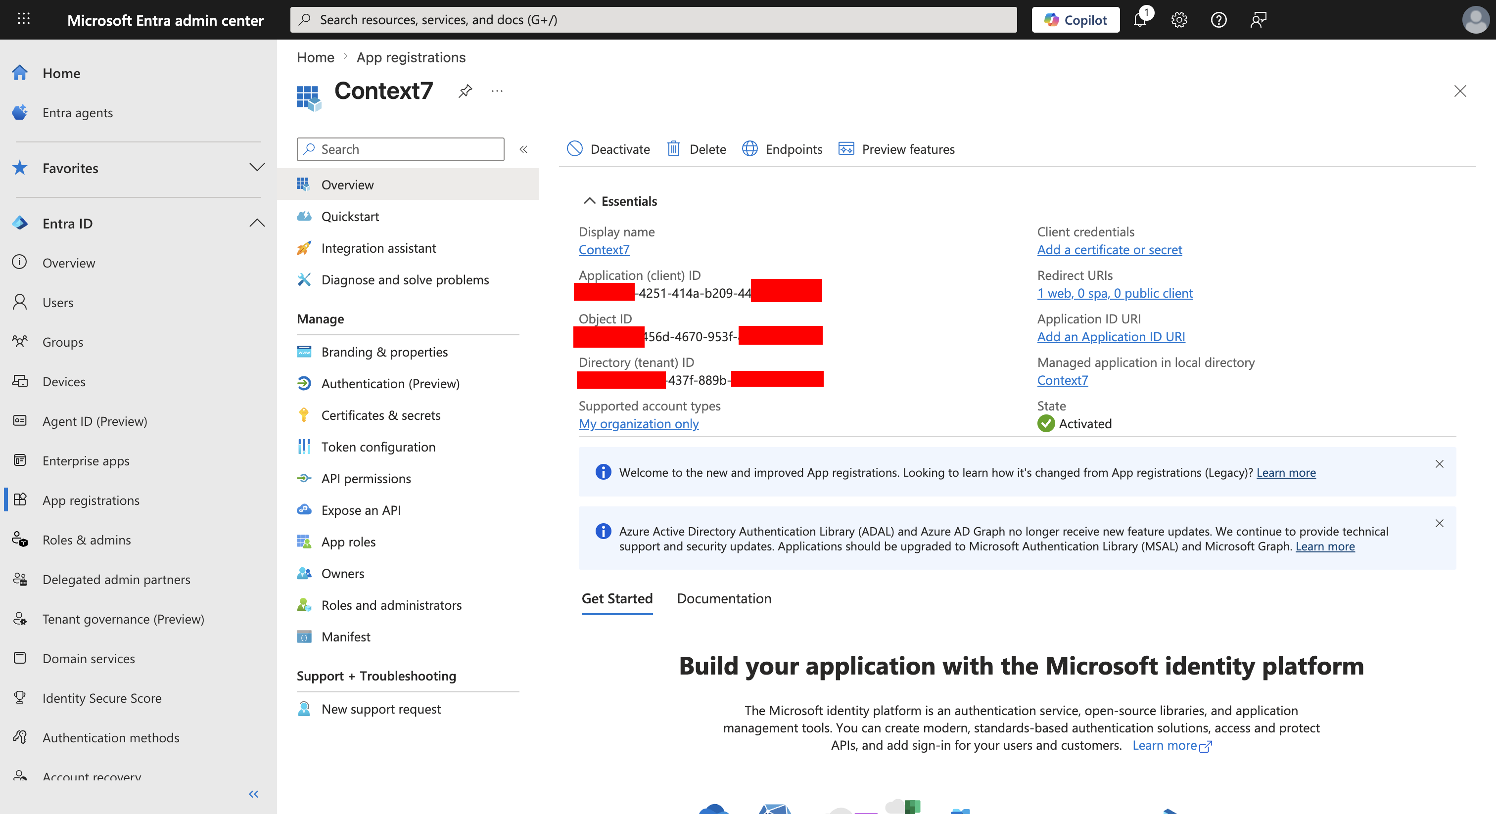Delete the app registration

(x=697, y=149)
